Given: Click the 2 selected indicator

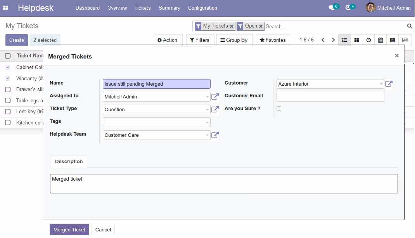Looking at the screenshot, I should [45, 40].
